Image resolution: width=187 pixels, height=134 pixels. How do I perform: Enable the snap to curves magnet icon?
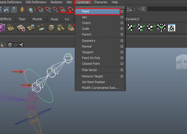(49, 9)
